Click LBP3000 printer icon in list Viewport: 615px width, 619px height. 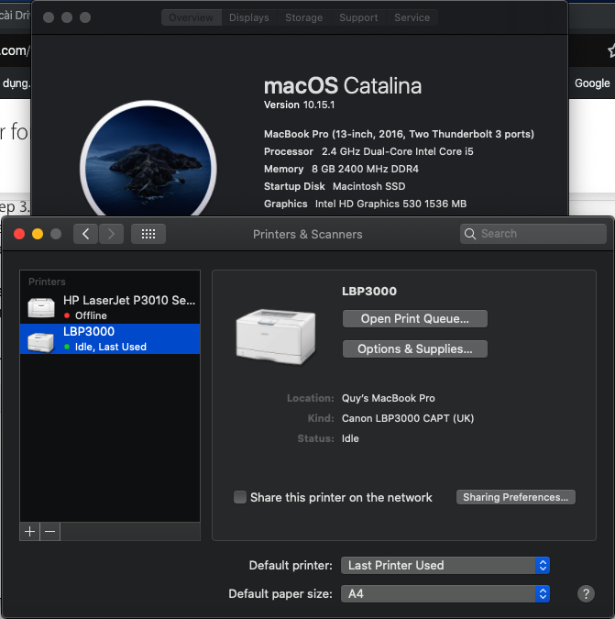[x=41, y=342]
